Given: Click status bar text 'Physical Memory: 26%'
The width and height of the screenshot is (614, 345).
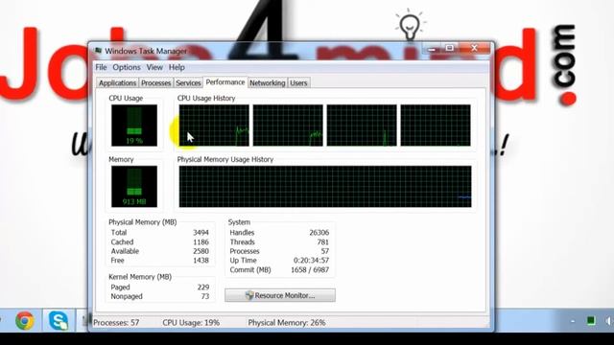Looking at the screenshot, I should pyautogui.click(x=287, y=323).
